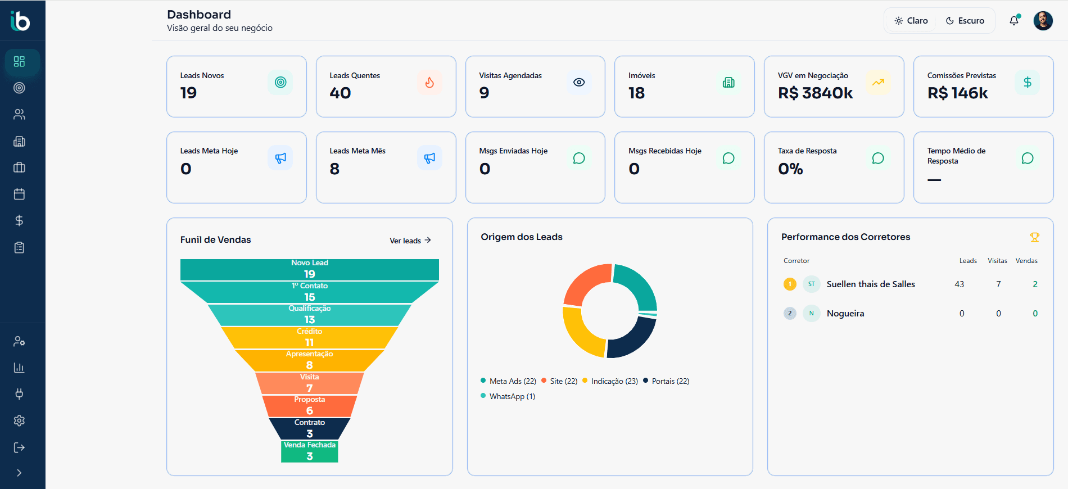This screenshot has height=489, width=1068.
Task: Click the Visitas column header
Action: (x=997, y=261)
